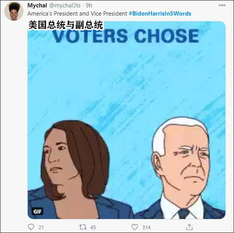Open the @mychal3ts handle link

point(65,5)
